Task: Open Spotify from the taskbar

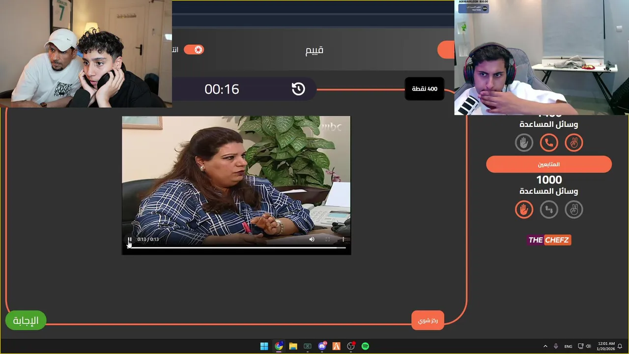Action: click(x=365, y=346)
